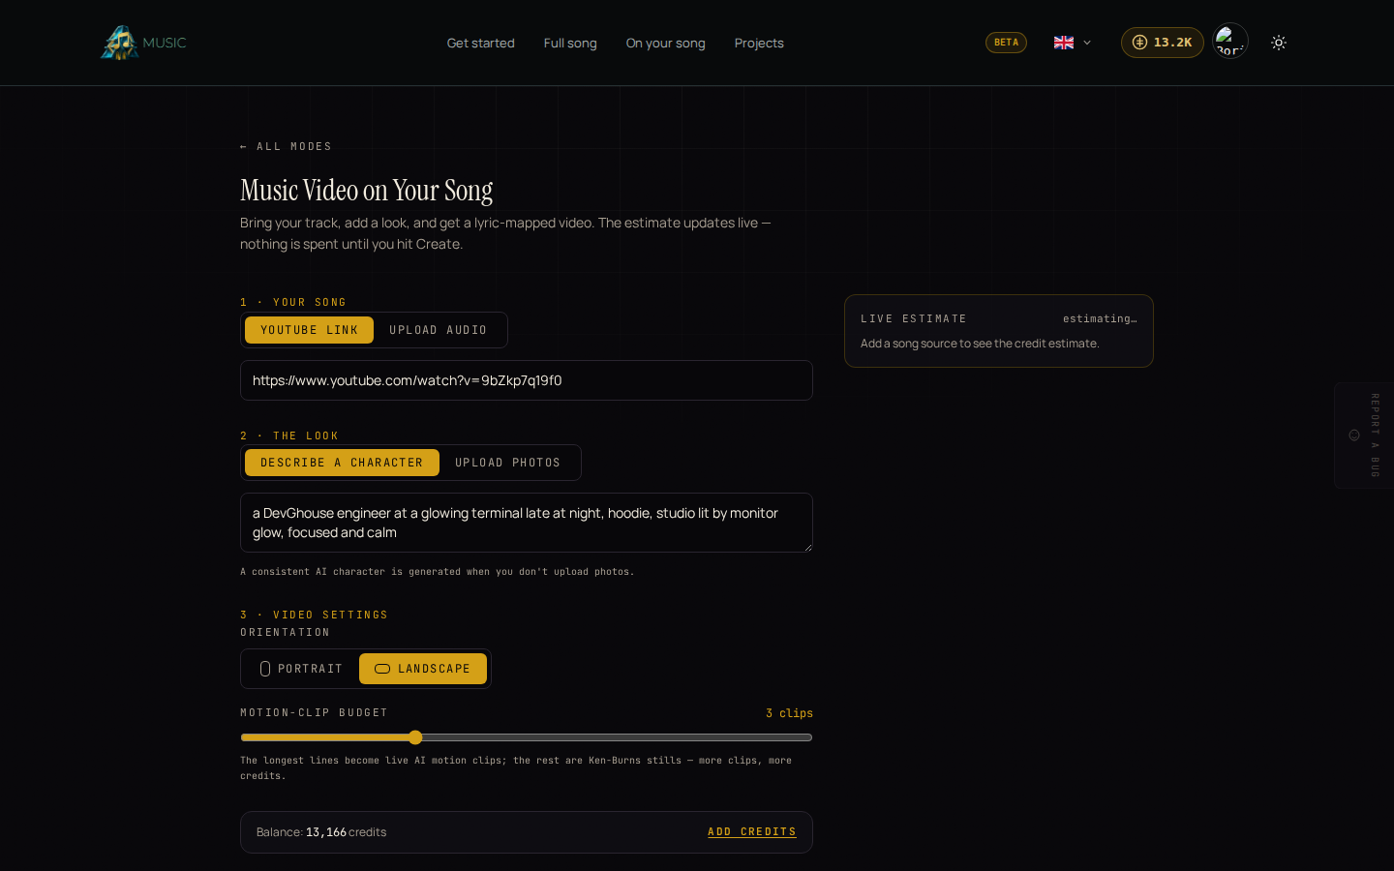Select Portrait orientation
Image resolution: width=1394 pixels, height=871 pixels.
pos(301,669)
